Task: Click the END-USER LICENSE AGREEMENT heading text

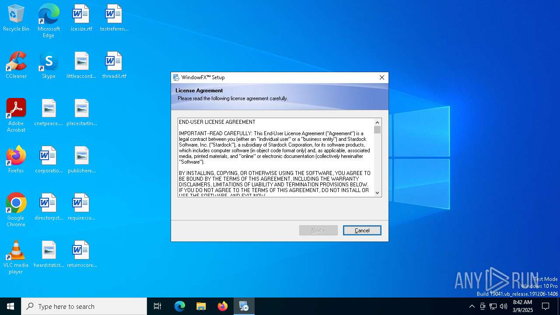Action: click(x=217, y=122)
